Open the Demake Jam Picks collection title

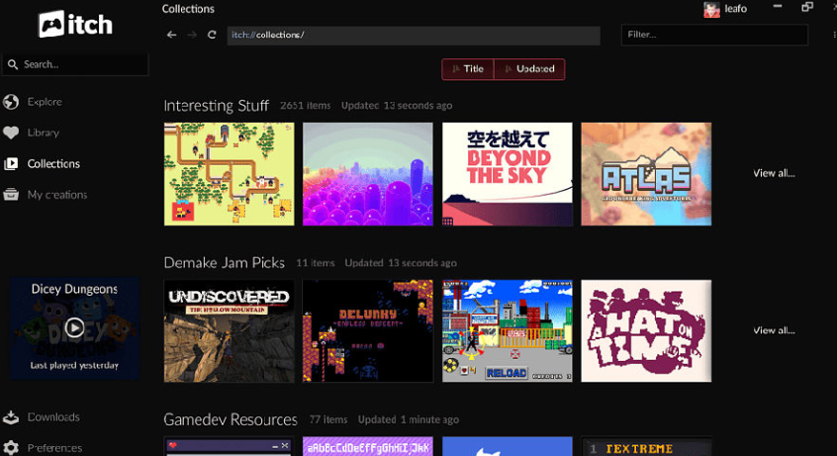(x=225, y=263)
